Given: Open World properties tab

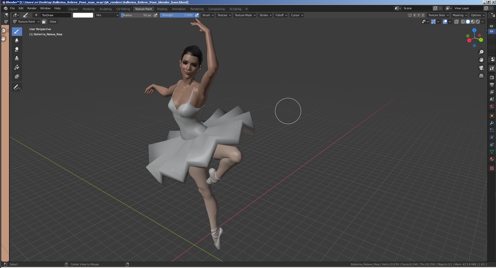Looking at the screenshot, I should click(x=492, y=106).
